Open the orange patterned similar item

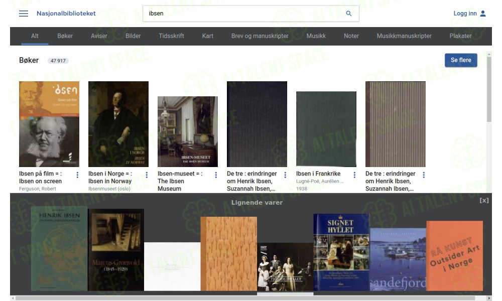[x=228, y=254]
